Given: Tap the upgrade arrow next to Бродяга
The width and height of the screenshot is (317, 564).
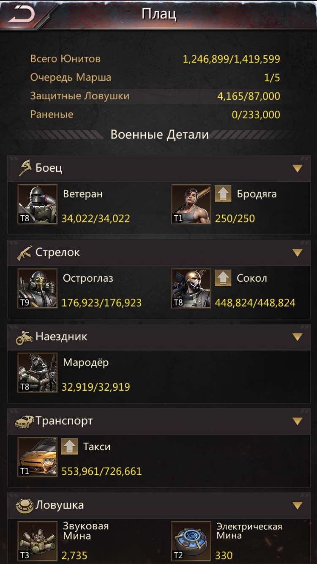Looking at the screenshot, I should (x=223, y=194).
